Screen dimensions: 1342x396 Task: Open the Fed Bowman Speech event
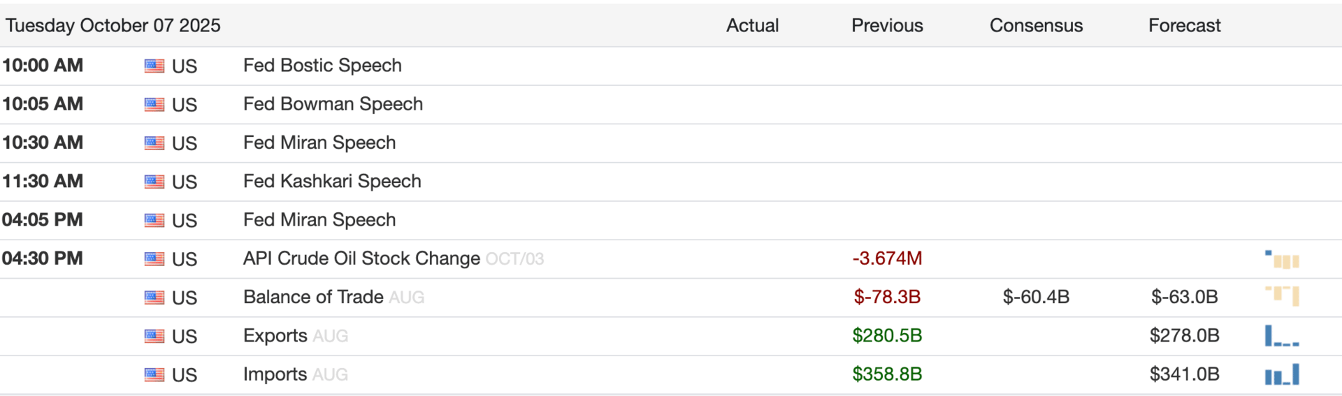click(333, 104)
